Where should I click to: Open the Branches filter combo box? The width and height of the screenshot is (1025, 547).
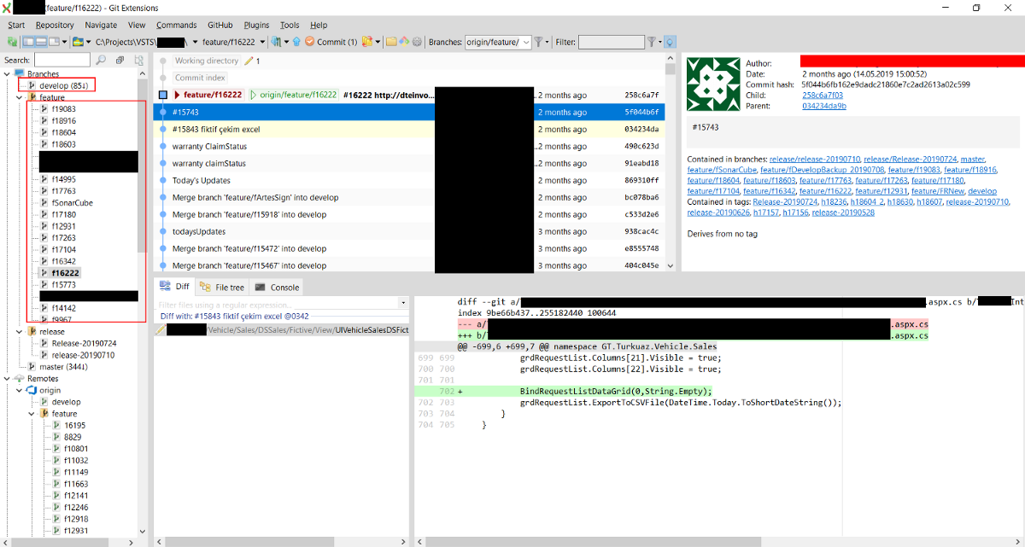(x=498, y=42)
